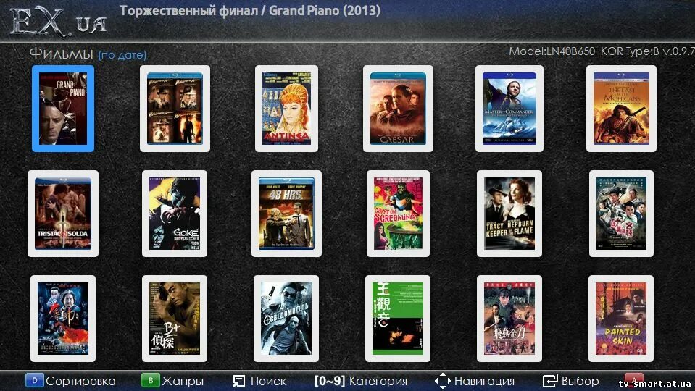
Task: Open the Caesar Blu-ray poster
Action: tap(398, 109)
